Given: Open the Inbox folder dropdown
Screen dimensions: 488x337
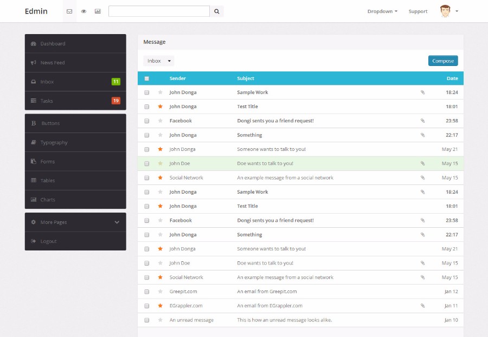Looking at the screenshot, I should click(159, 61).
